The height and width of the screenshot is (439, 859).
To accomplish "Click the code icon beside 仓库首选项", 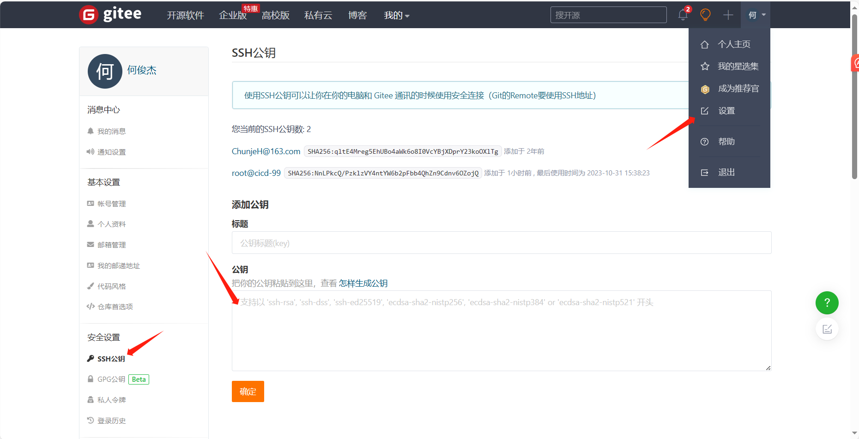I will click(91, 307).
